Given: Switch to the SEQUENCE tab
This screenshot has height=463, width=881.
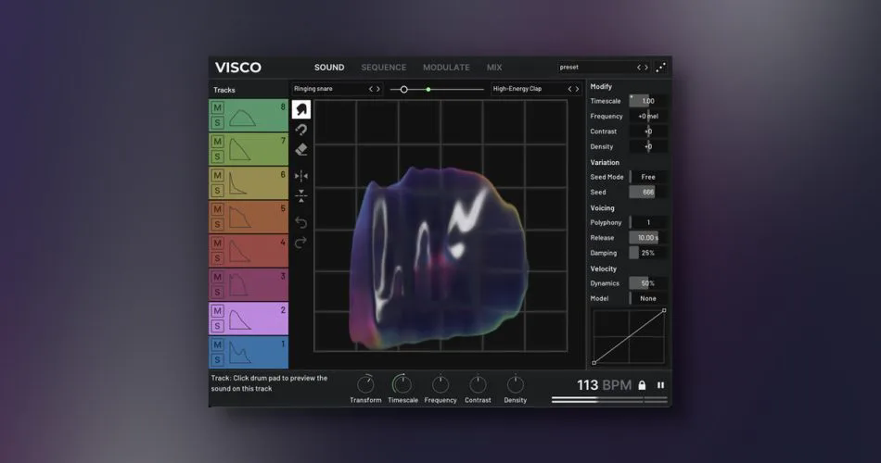Looking at the screenshot, I should 384,68.
